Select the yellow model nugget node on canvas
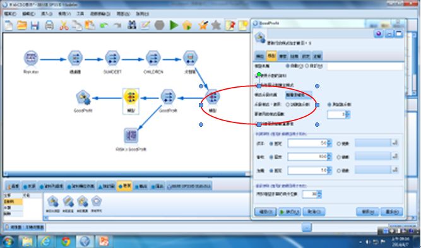Screen dimensions: 421x248 point(131,97)
